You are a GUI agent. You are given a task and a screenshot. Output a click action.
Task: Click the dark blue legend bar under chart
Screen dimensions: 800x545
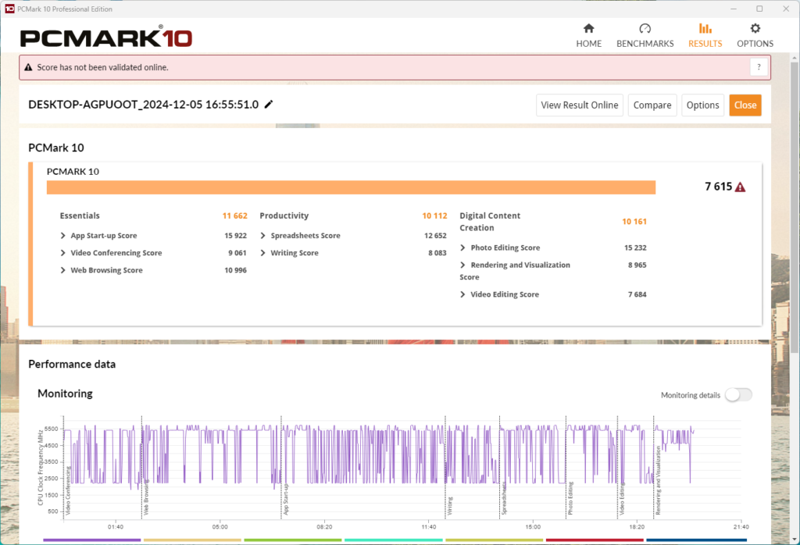pyautogui.click(x=696, y=540)
